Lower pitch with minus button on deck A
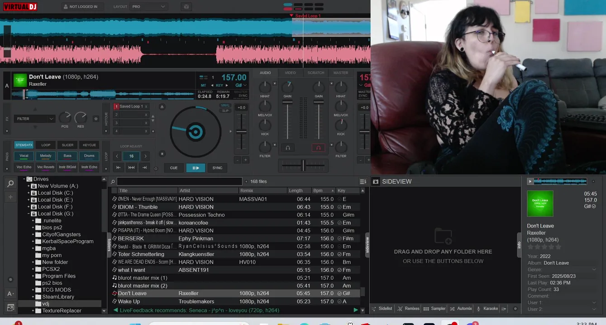Viewport: 606px width, 325px height. pos(237,160)
